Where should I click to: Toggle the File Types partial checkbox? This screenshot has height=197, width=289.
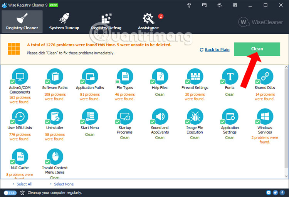(118, 82)
